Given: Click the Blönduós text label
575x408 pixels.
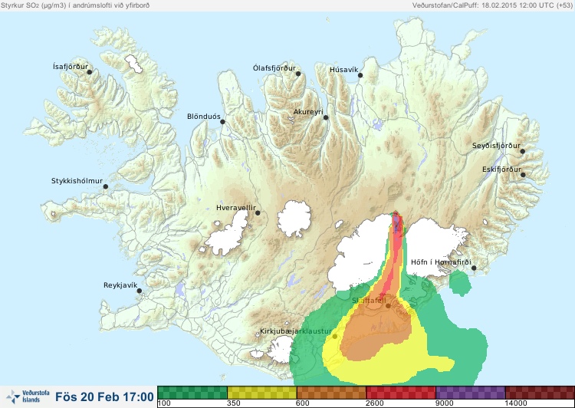Looking at the screenshot, I should point(204,117).
